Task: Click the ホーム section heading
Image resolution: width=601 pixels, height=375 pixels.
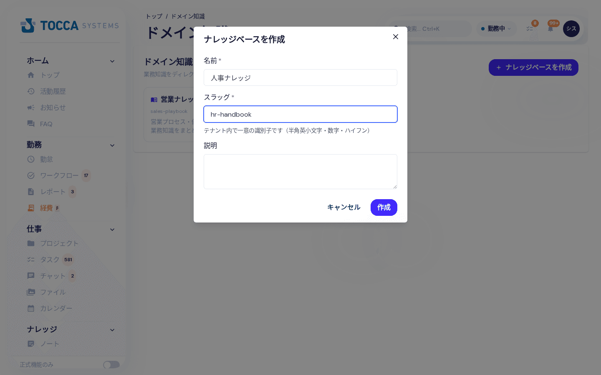Action: pyautogui.click(x=38, y=61)
